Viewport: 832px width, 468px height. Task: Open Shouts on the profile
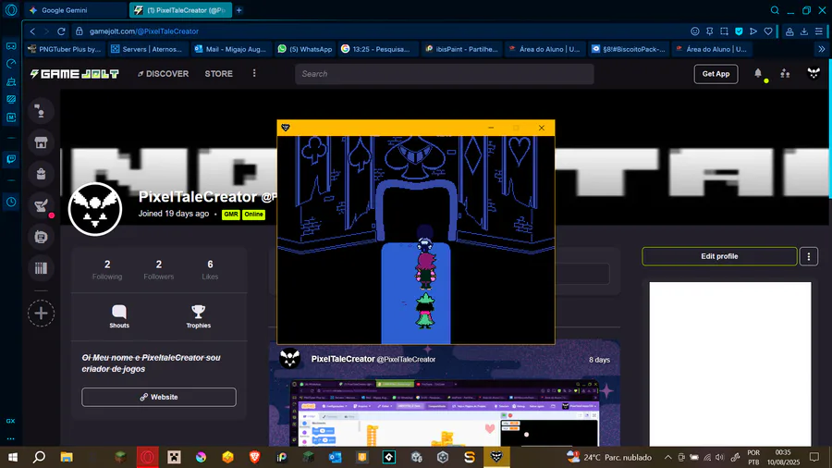tap(119, 316)
